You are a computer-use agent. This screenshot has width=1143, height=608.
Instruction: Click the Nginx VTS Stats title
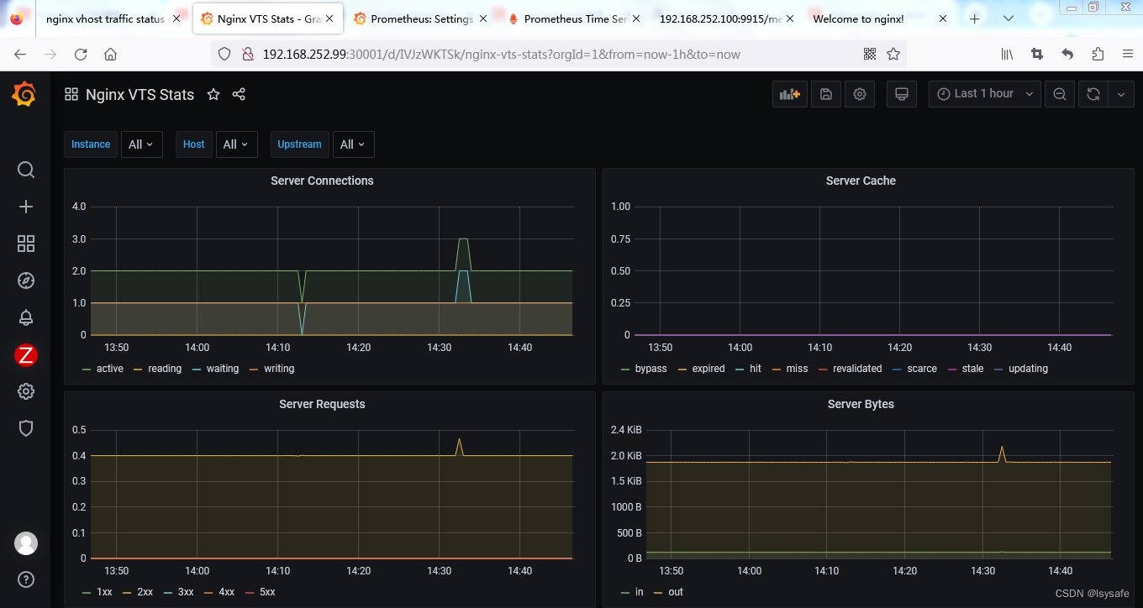point(140,95)
